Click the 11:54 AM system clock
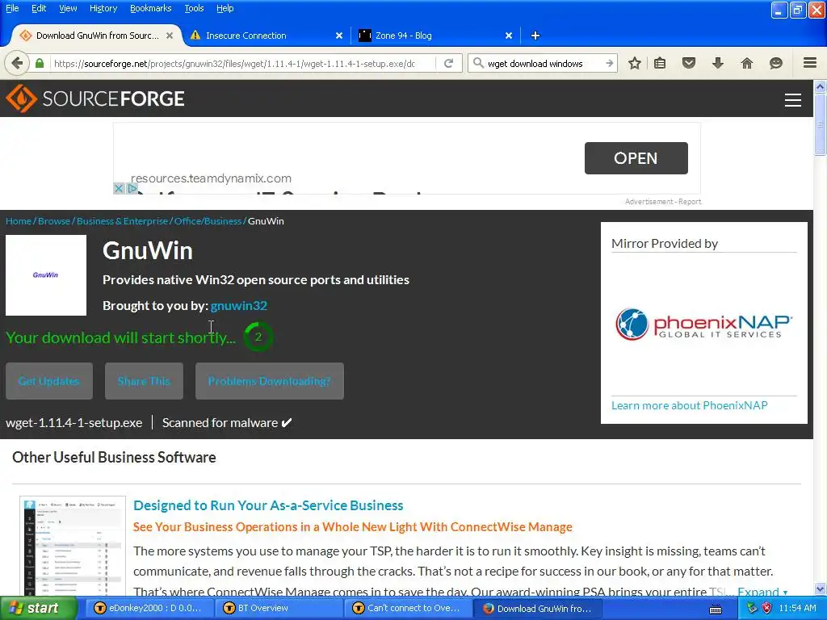The image size is (827, 620). 797,609
